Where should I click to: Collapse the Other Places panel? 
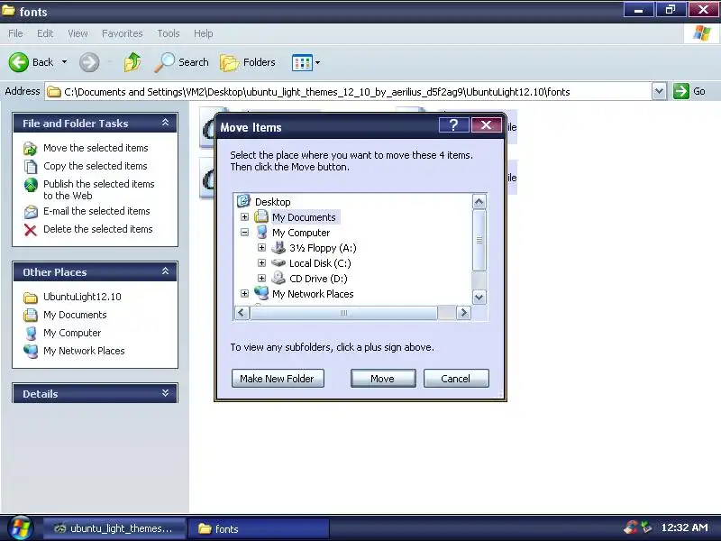pyautogui.click(x=166, y=271)
